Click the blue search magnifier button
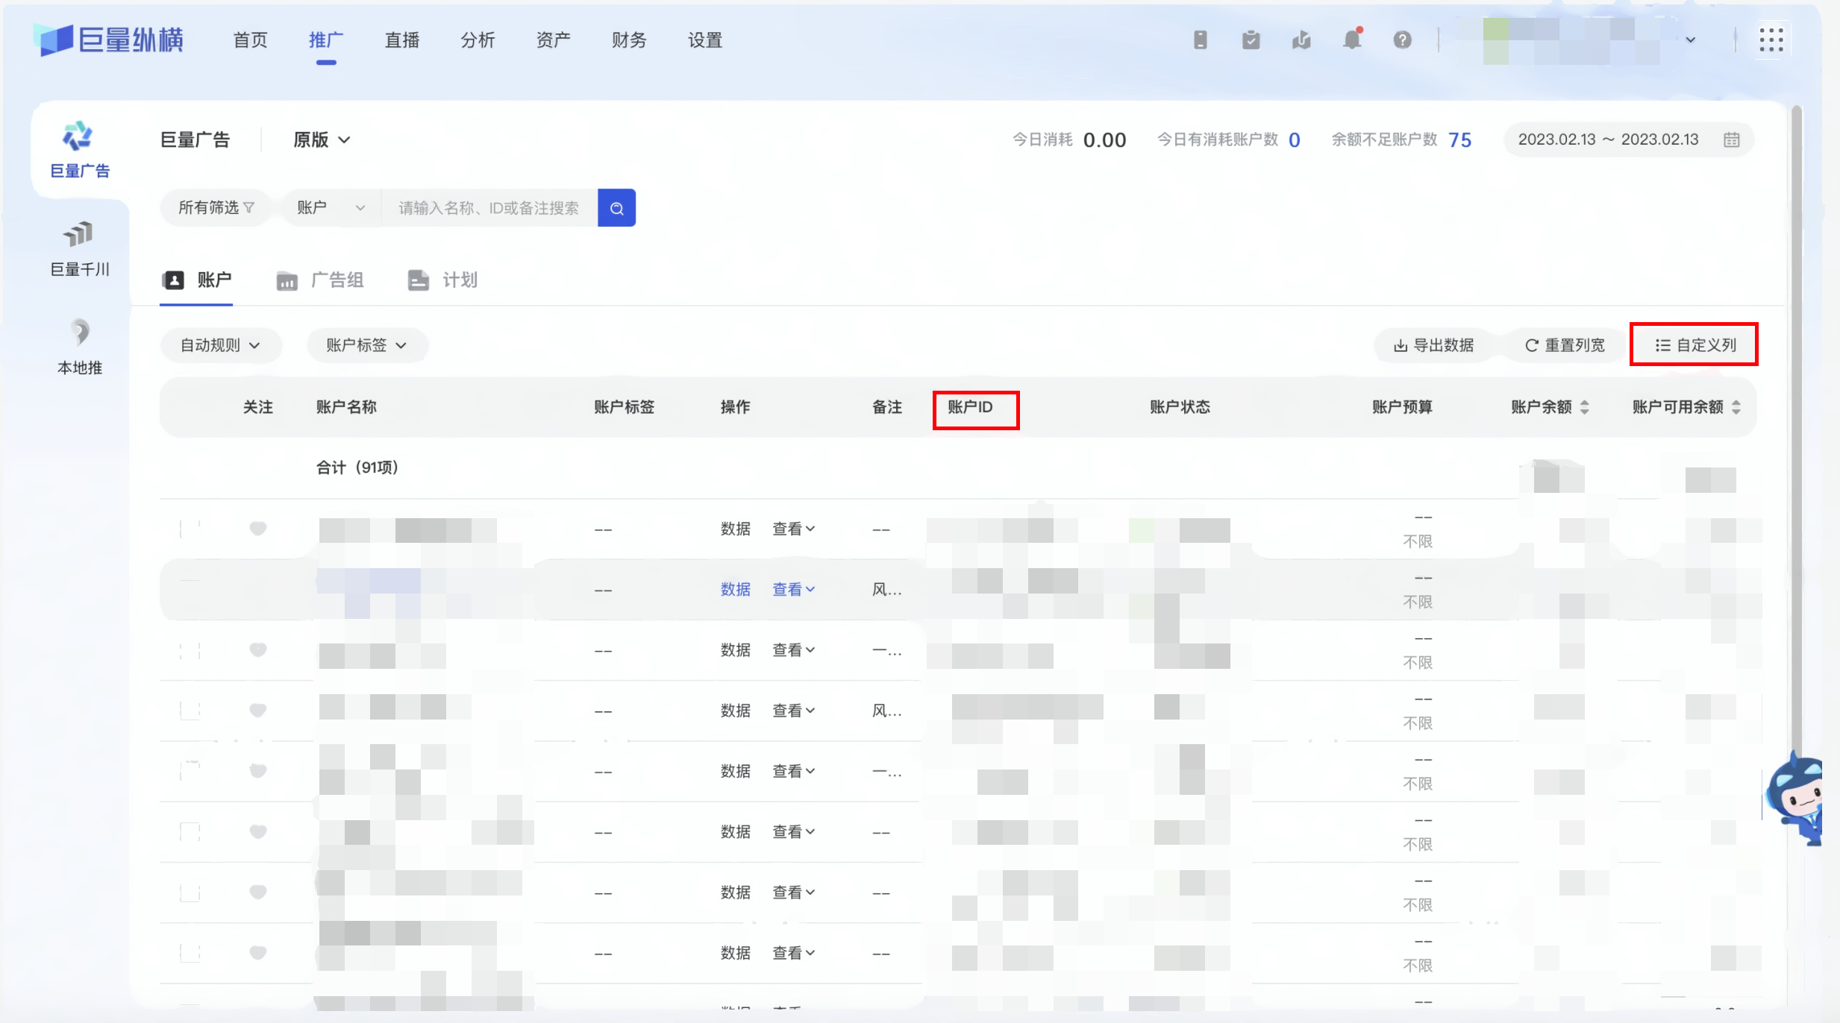This screenshot has height=1023, width=1840. click(x=616, y=208)
